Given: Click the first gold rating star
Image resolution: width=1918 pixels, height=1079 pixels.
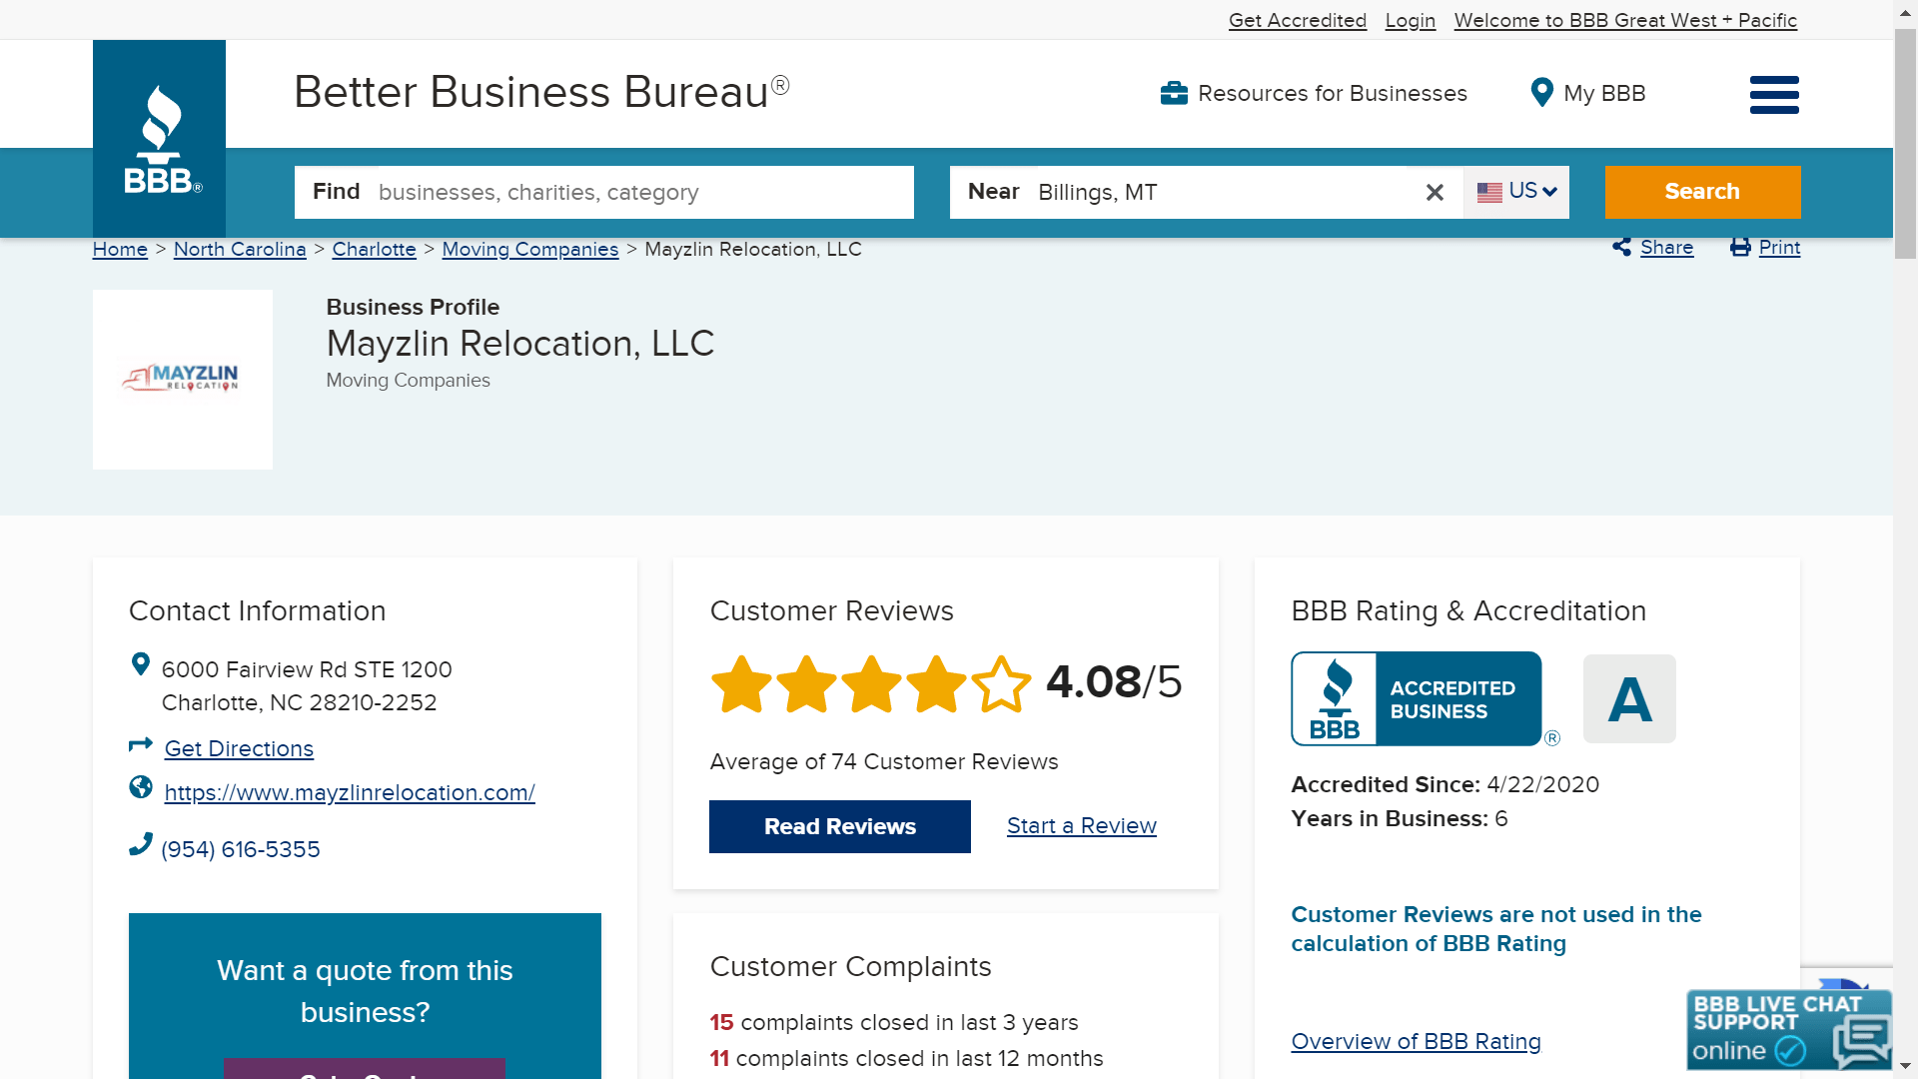Looking at the screenshot, I should (x=741, y=684).
